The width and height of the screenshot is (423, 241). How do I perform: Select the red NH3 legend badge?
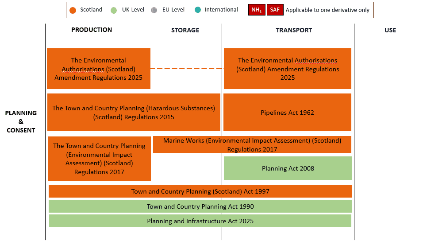[257, 10]
